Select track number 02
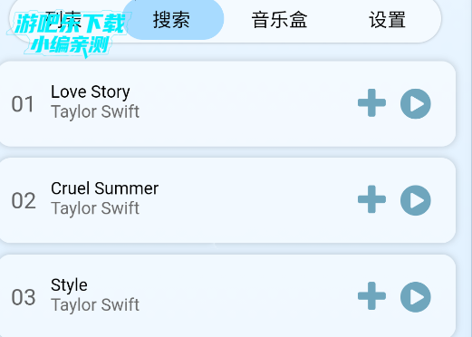This screenshot has height=337, width=472. pos(24,201)
